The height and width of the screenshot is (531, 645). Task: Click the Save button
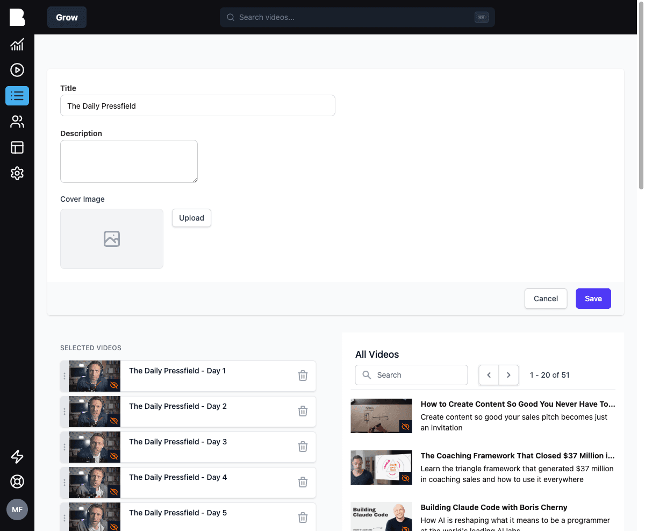click(x=593, y=299)
